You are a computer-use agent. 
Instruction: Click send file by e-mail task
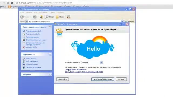point(35,44)
